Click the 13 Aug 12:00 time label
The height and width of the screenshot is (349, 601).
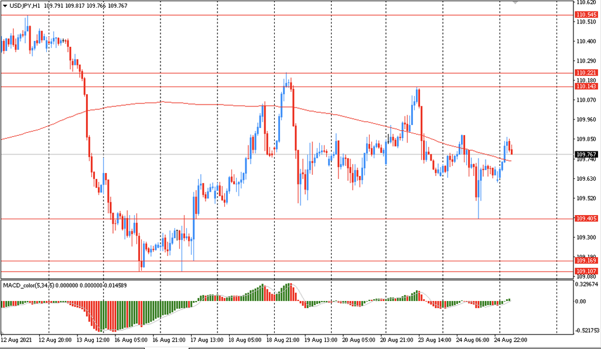(x=93, y=340)
